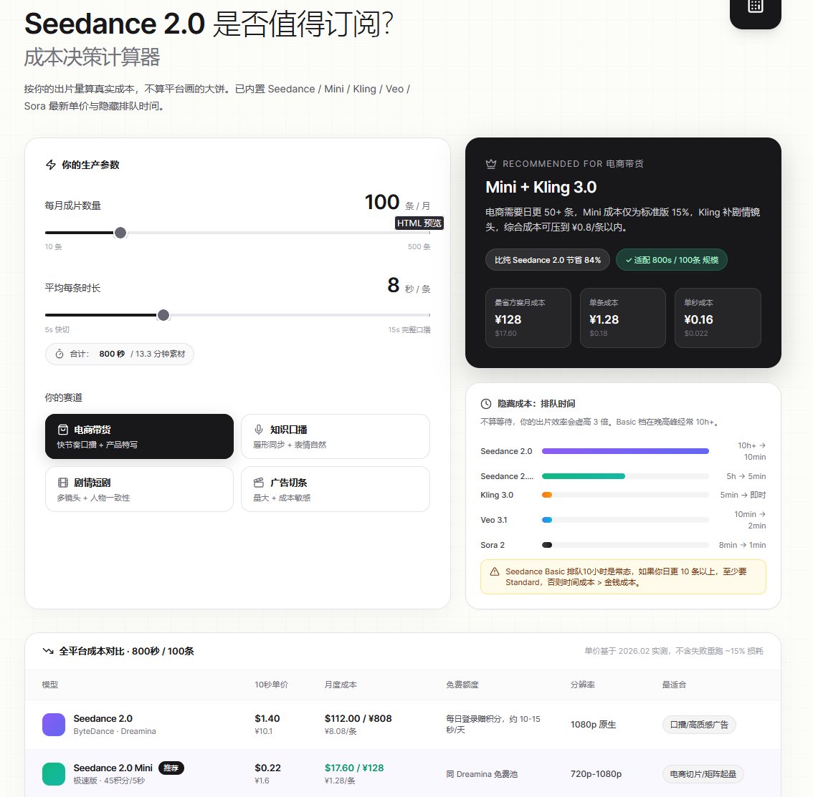Click the 单秒成本 ¥0.16 card
The image size is (813, 797).
point(718,318)
